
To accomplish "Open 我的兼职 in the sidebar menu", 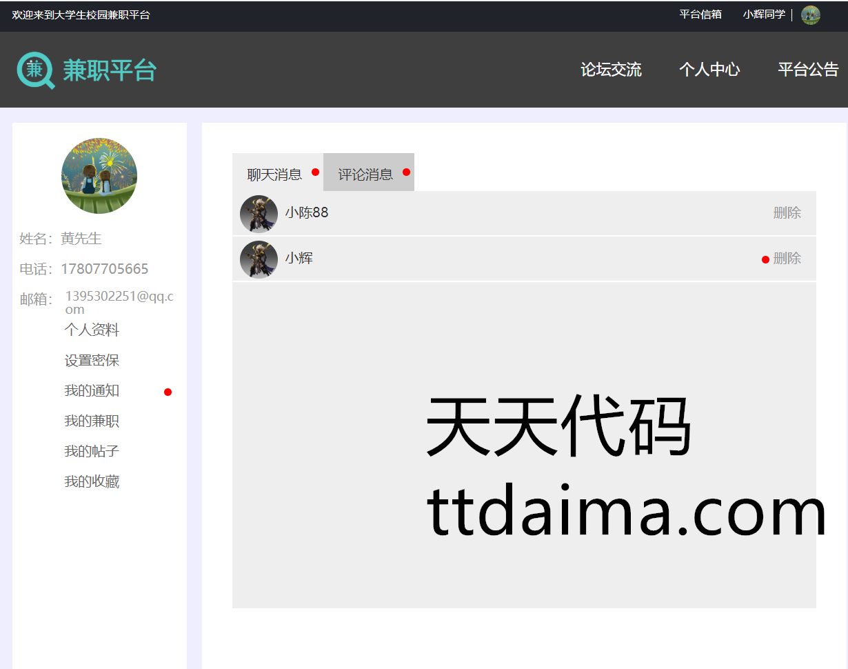I will click(92, 421).
